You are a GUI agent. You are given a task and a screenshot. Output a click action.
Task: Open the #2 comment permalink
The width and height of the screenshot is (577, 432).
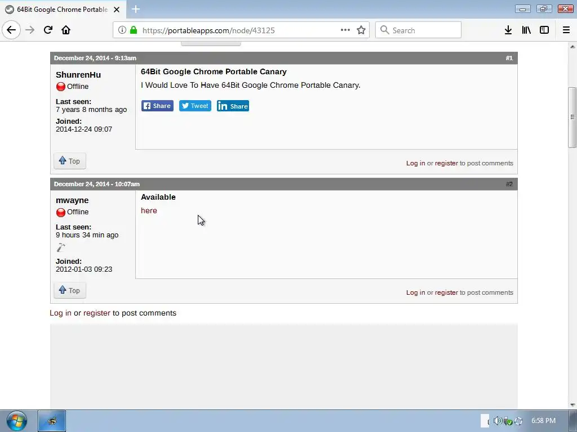pos(509,184)
